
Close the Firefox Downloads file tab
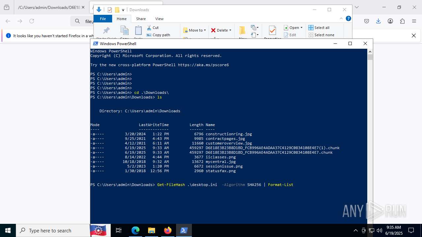(x=83, y=7)
